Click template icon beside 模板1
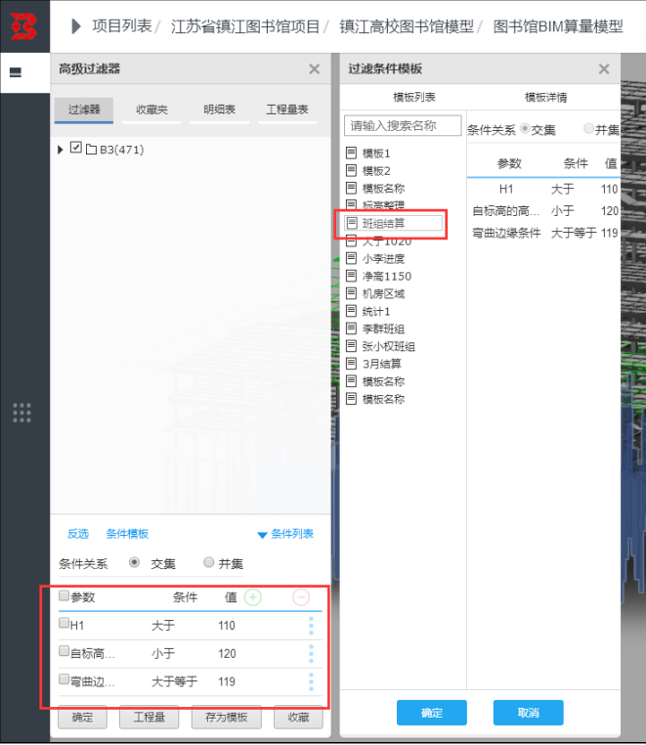 (x=351, y=153)
